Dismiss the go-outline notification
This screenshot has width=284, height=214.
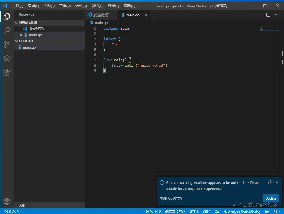coord(277,182)
